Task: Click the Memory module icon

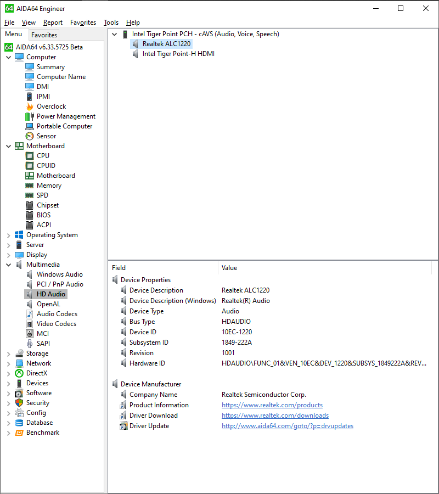Action: click(30, 186)
